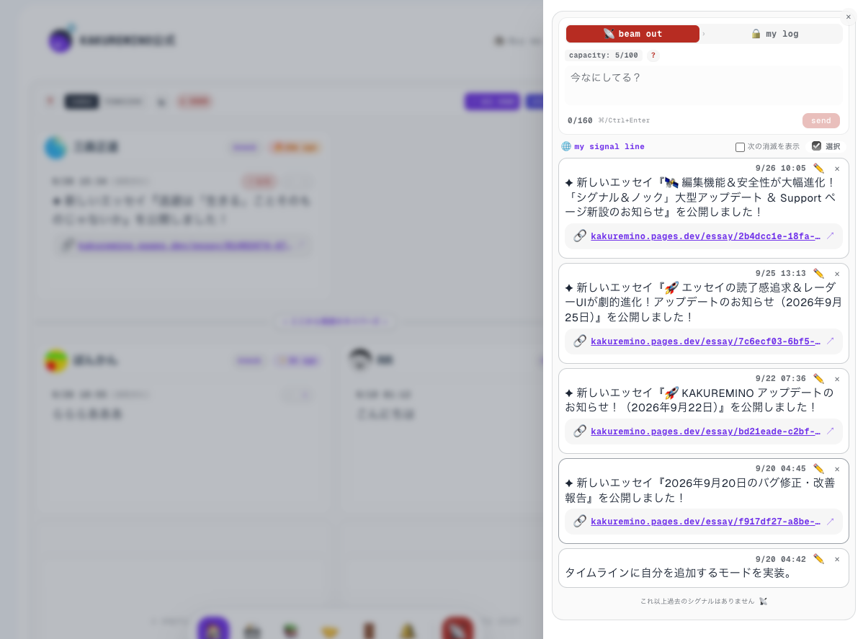Delete the 9/20 04:42 signal
Viewport: 863px width, 639px height.
[836, 560]
